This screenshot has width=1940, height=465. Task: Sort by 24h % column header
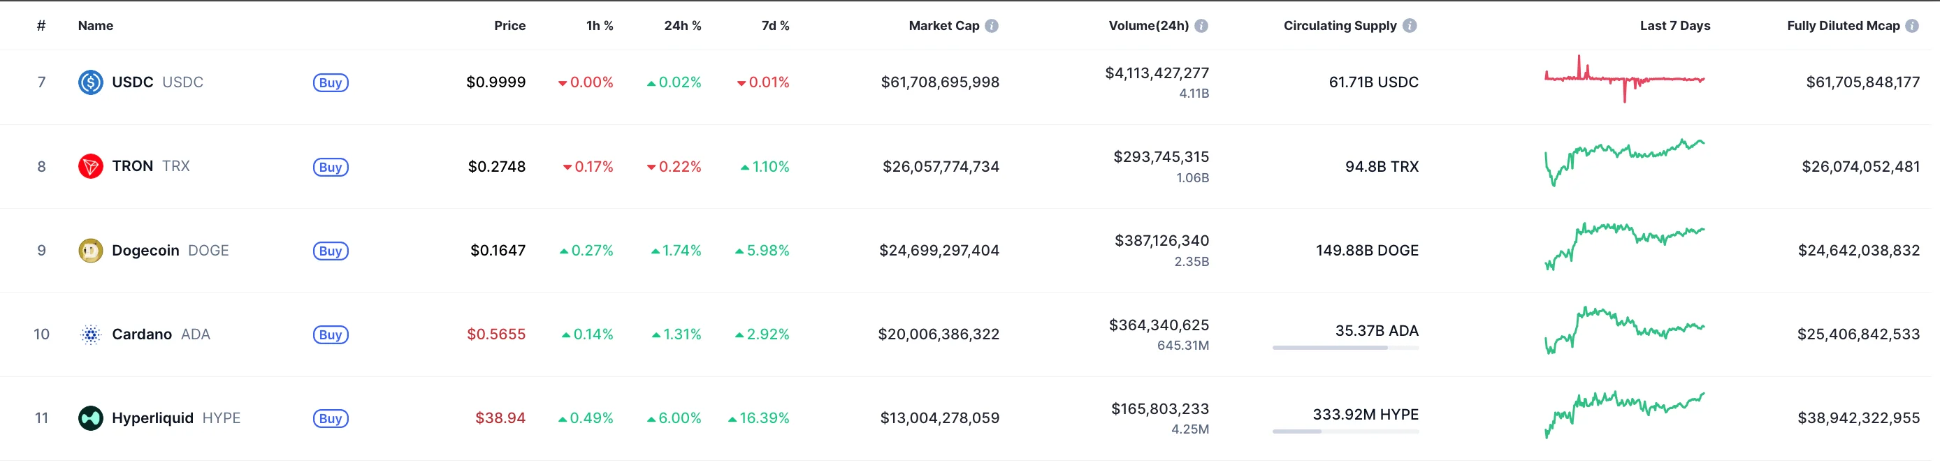[x=681, y=26]
